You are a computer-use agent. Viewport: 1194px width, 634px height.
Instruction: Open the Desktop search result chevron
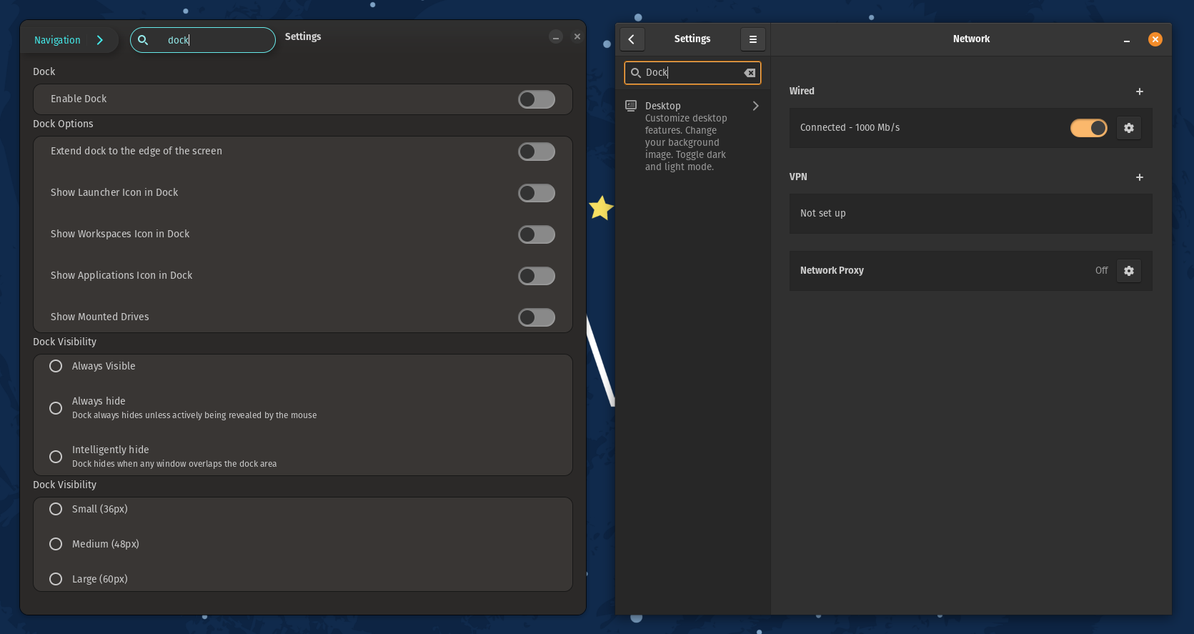coord(755,106)
